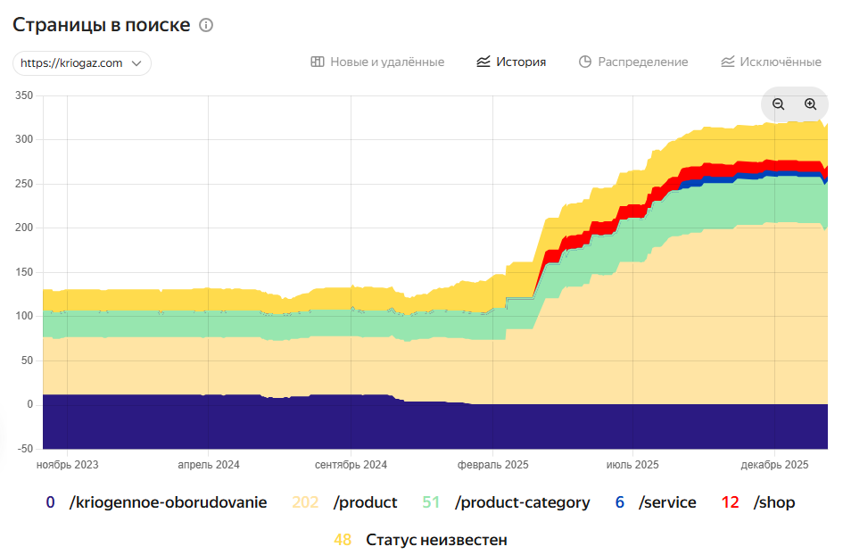The image size is (843, 555).
Task: Toggle the /shop legend series
Action: point(773,502)
